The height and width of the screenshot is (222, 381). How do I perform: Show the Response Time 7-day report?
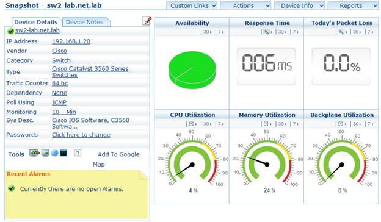point(296,32)
